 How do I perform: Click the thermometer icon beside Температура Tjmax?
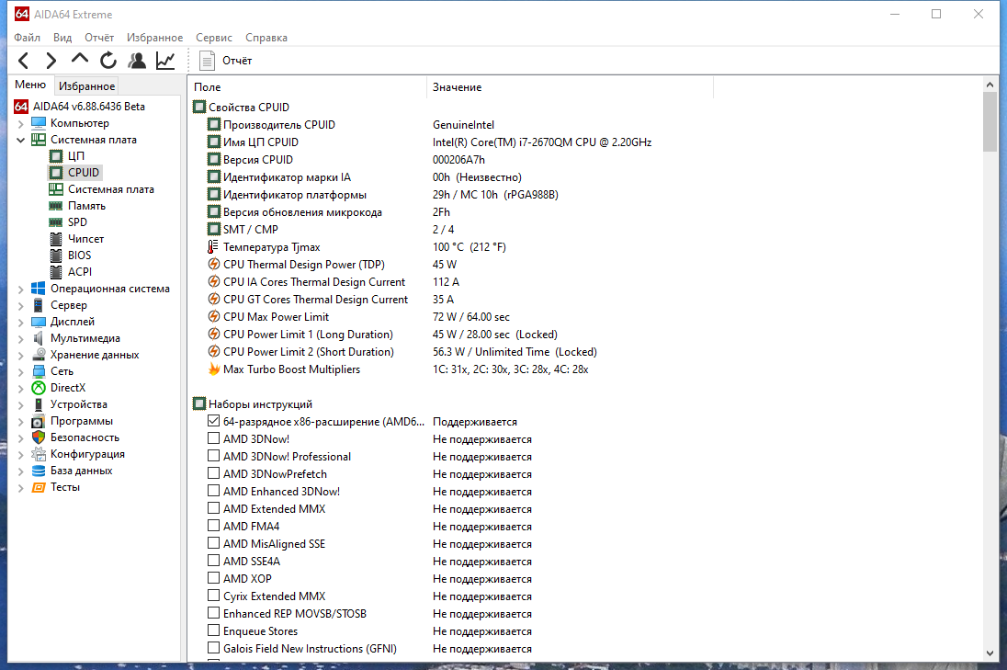[213, 246]
